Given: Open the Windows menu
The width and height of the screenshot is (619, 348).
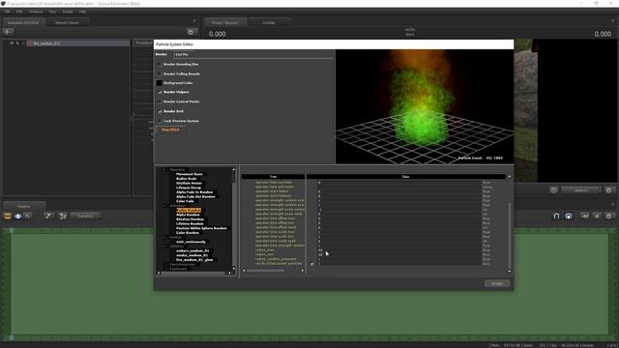Looking at the screenshot, I should coord(36,12).
